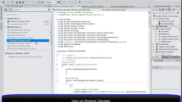This screenshot has height=102, width=182.
Task: Click the Find in Files toolbar icon
Action: click(59, 2)
